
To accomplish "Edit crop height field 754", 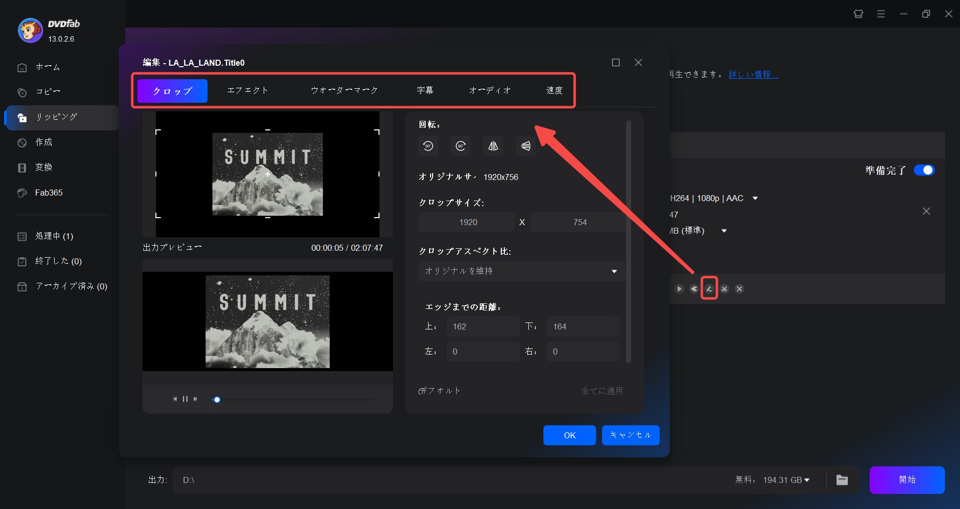I will [578, 222].
